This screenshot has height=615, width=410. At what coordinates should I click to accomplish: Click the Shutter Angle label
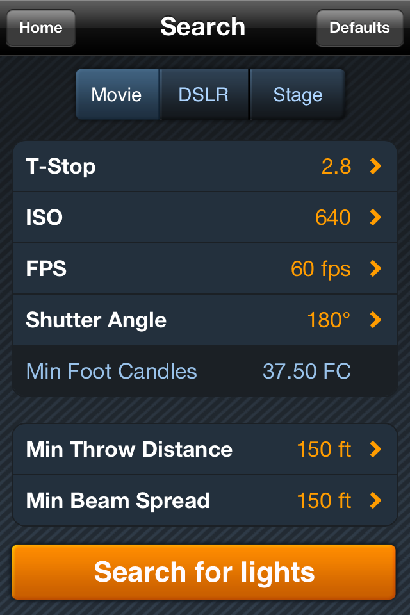click(x=96, y=320)
